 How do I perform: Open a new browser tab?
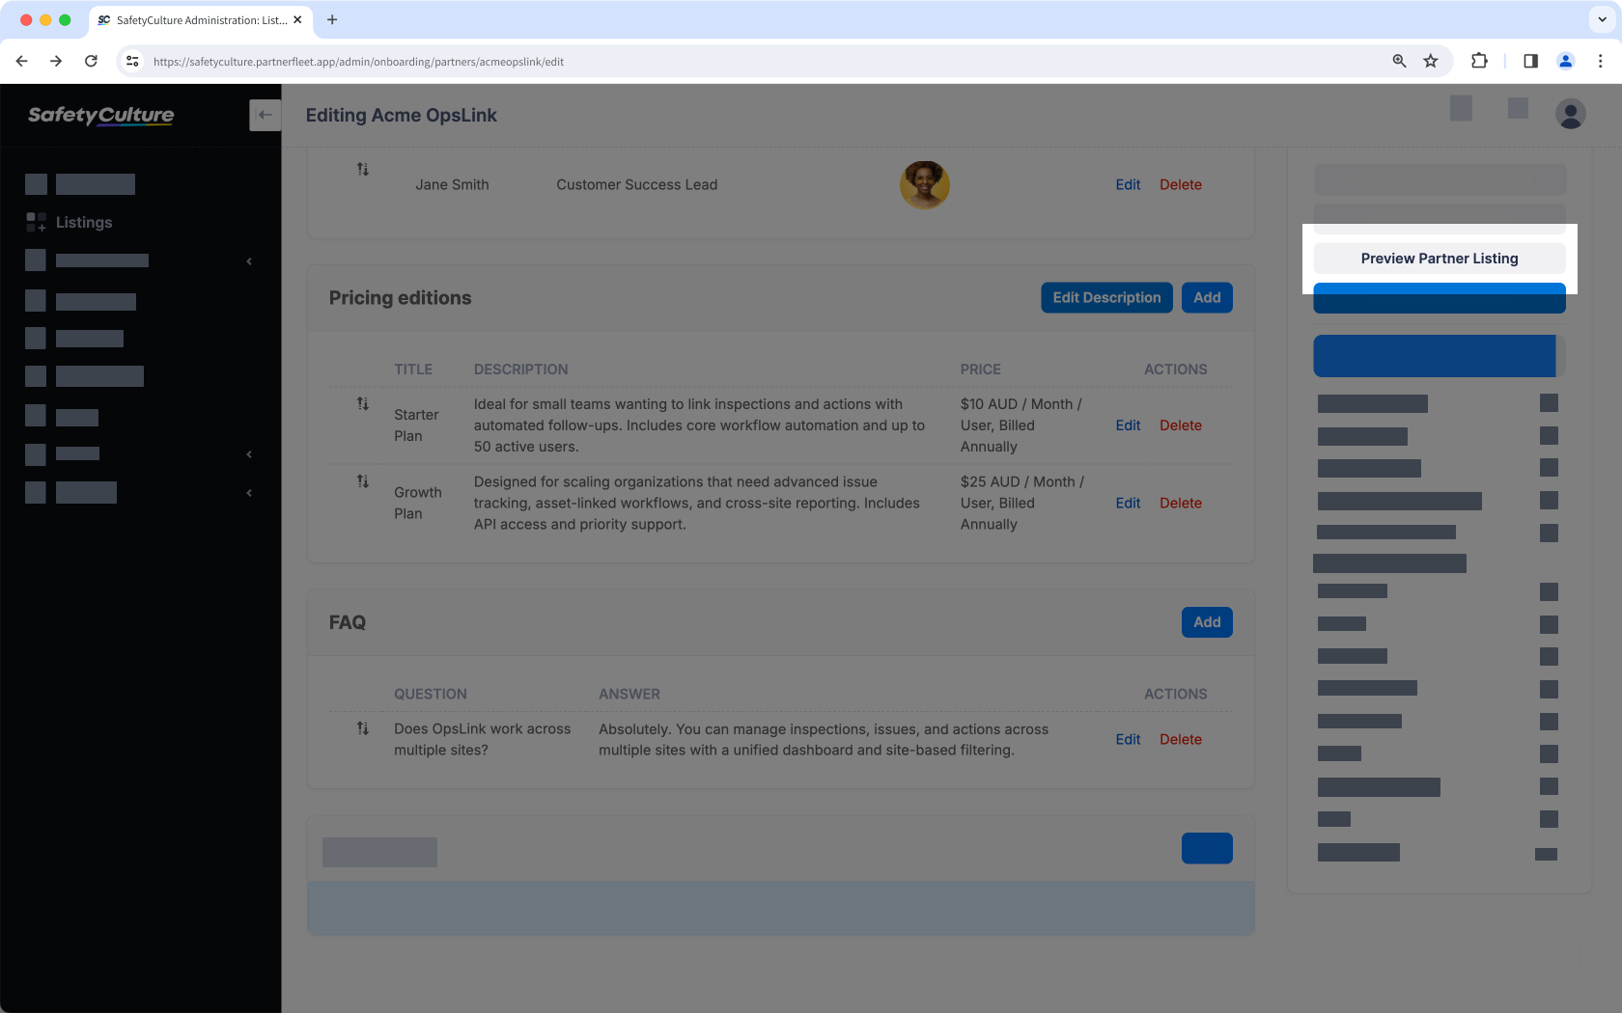point(332,19)
